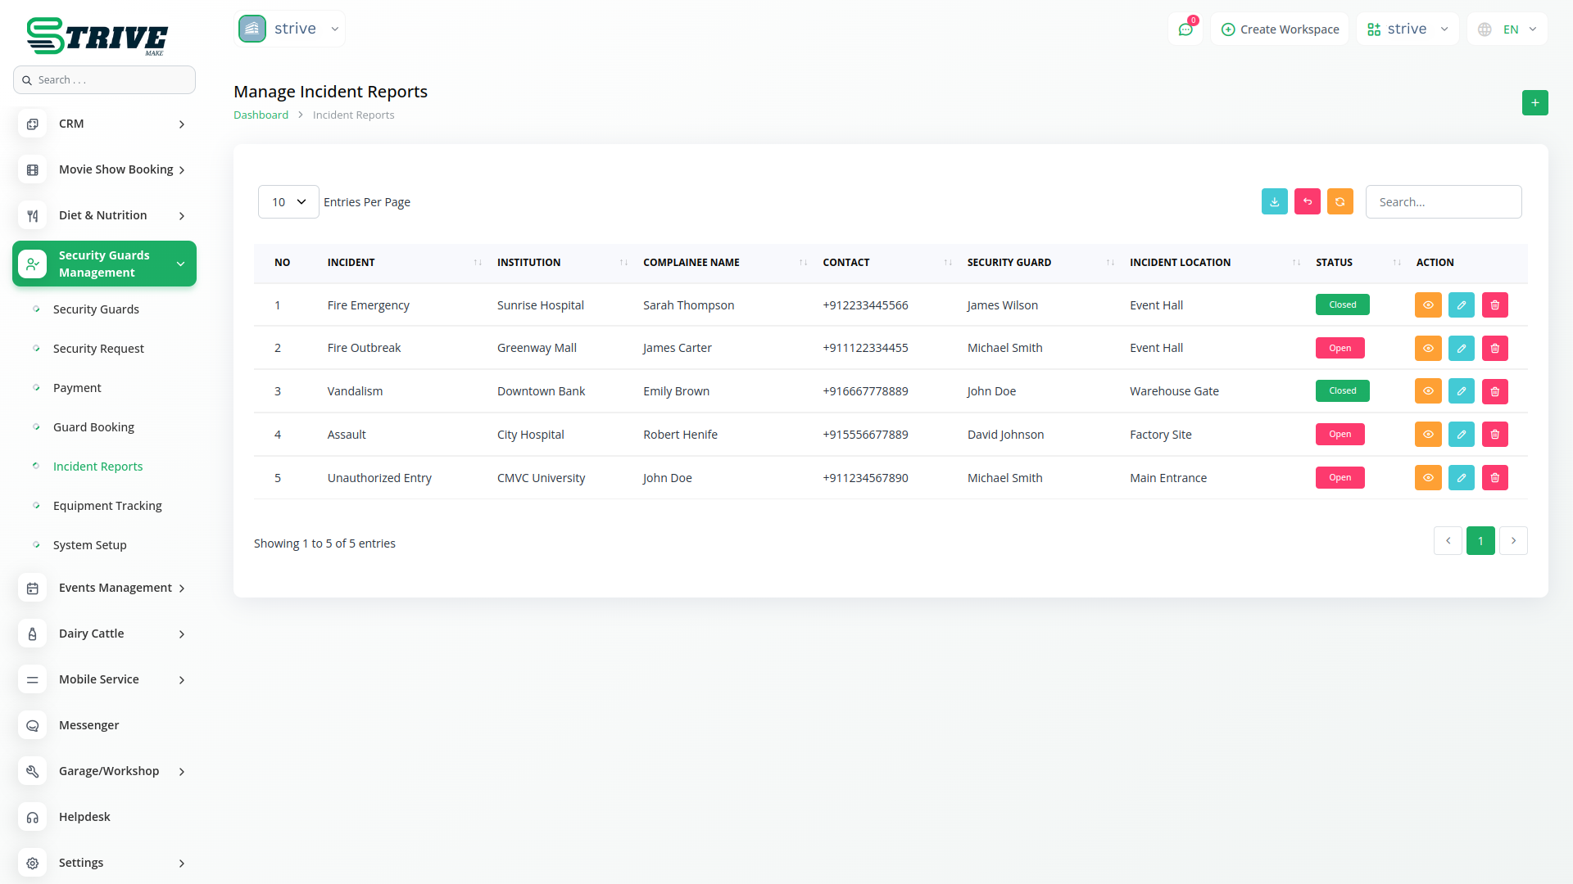Open Equipment Tracking in sidebar
The image size is (1573, 884).
click(107, 506)
